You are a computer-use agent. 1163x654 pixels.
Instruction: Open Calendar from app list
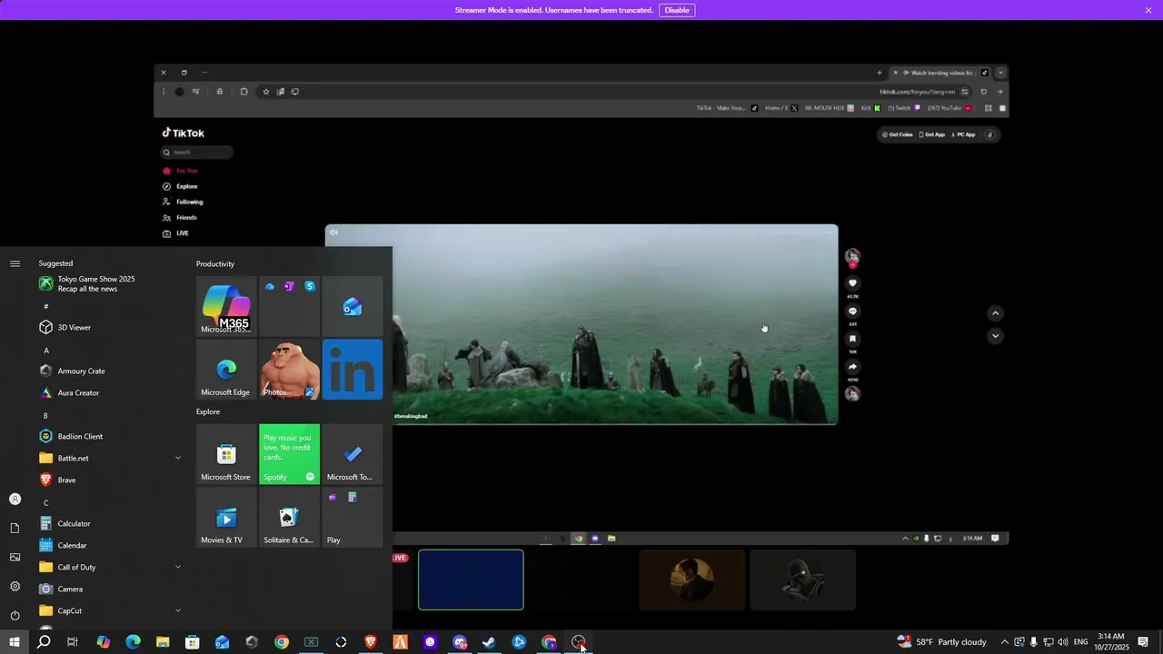(109, 545)
